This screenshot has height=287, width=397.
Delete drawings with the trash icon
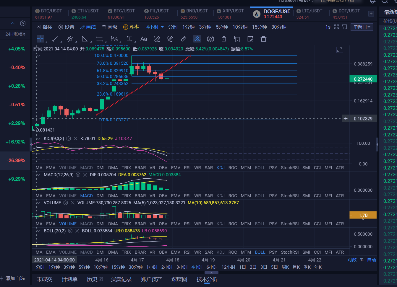264,39
